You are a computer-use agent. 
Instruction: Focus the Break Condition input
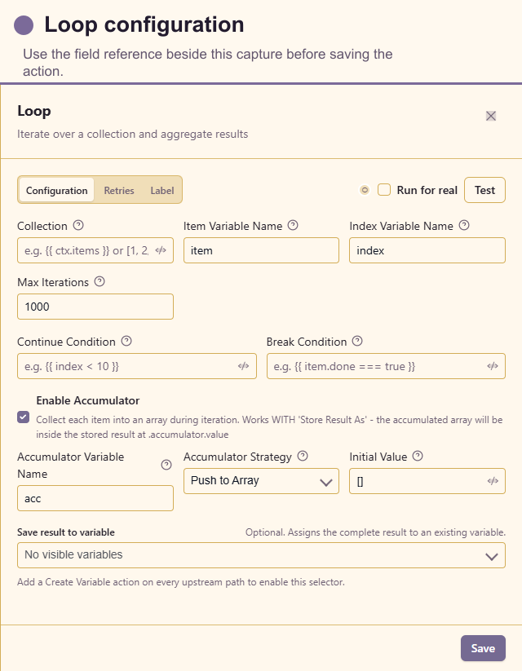pos(386,366)
